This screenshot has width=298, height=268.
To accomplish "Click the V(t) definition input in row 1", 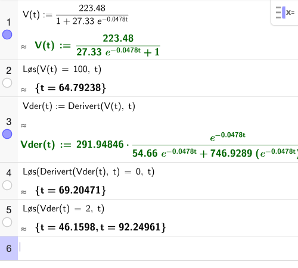I will pos(76,15).
